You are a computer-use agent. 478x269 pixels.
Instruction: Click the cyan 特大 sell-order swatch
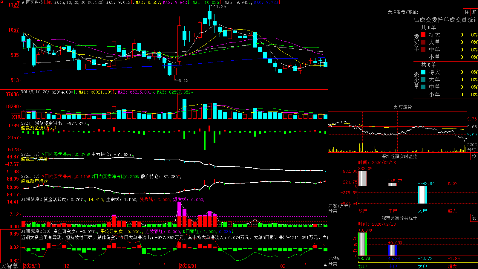tap(423, 72)
